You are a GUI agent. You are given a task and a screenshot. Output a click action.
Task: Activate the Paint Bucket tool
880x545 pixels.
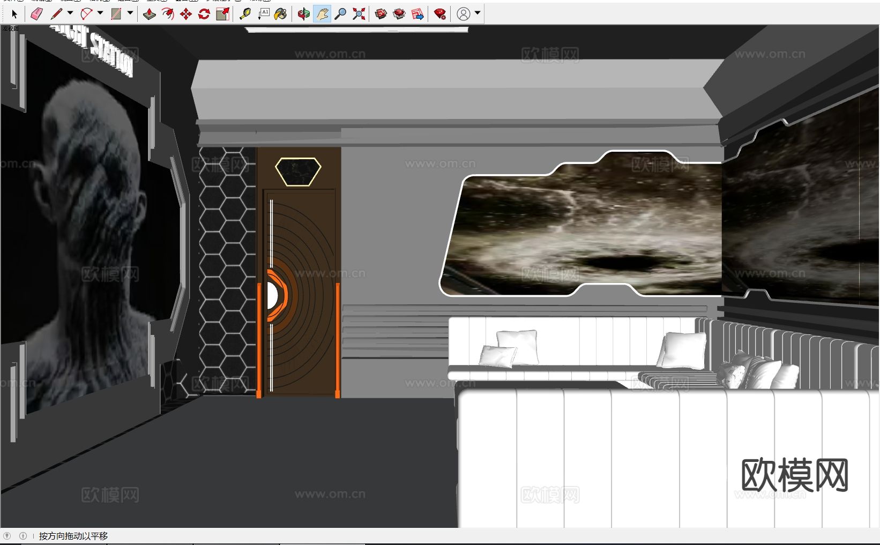(x=280, y=14)
